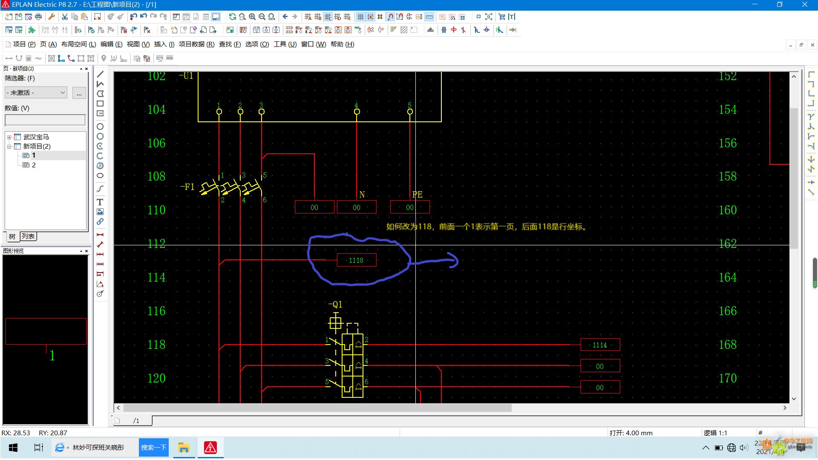Screen dimensions: 818x460
Task: Click the Redraw refresh icon
Action: tap(232, 17)
